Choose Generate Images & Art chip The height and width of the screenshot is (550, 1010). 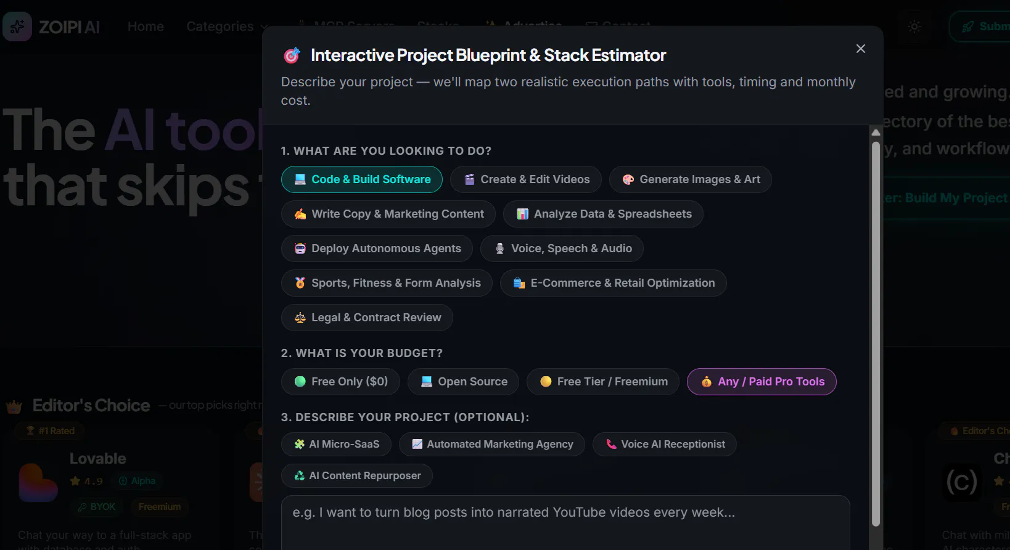coord(691,179)
